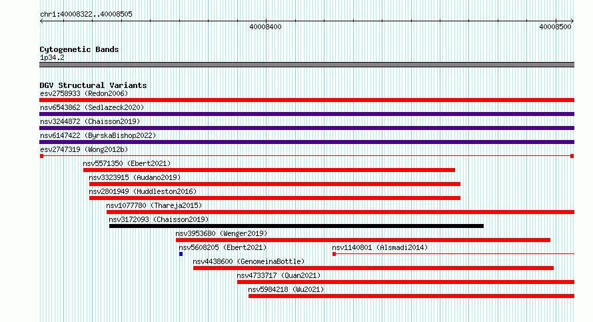Click the 40008400 ruler position label
Screen dimensions: 593x322
(x=265, y=27)
